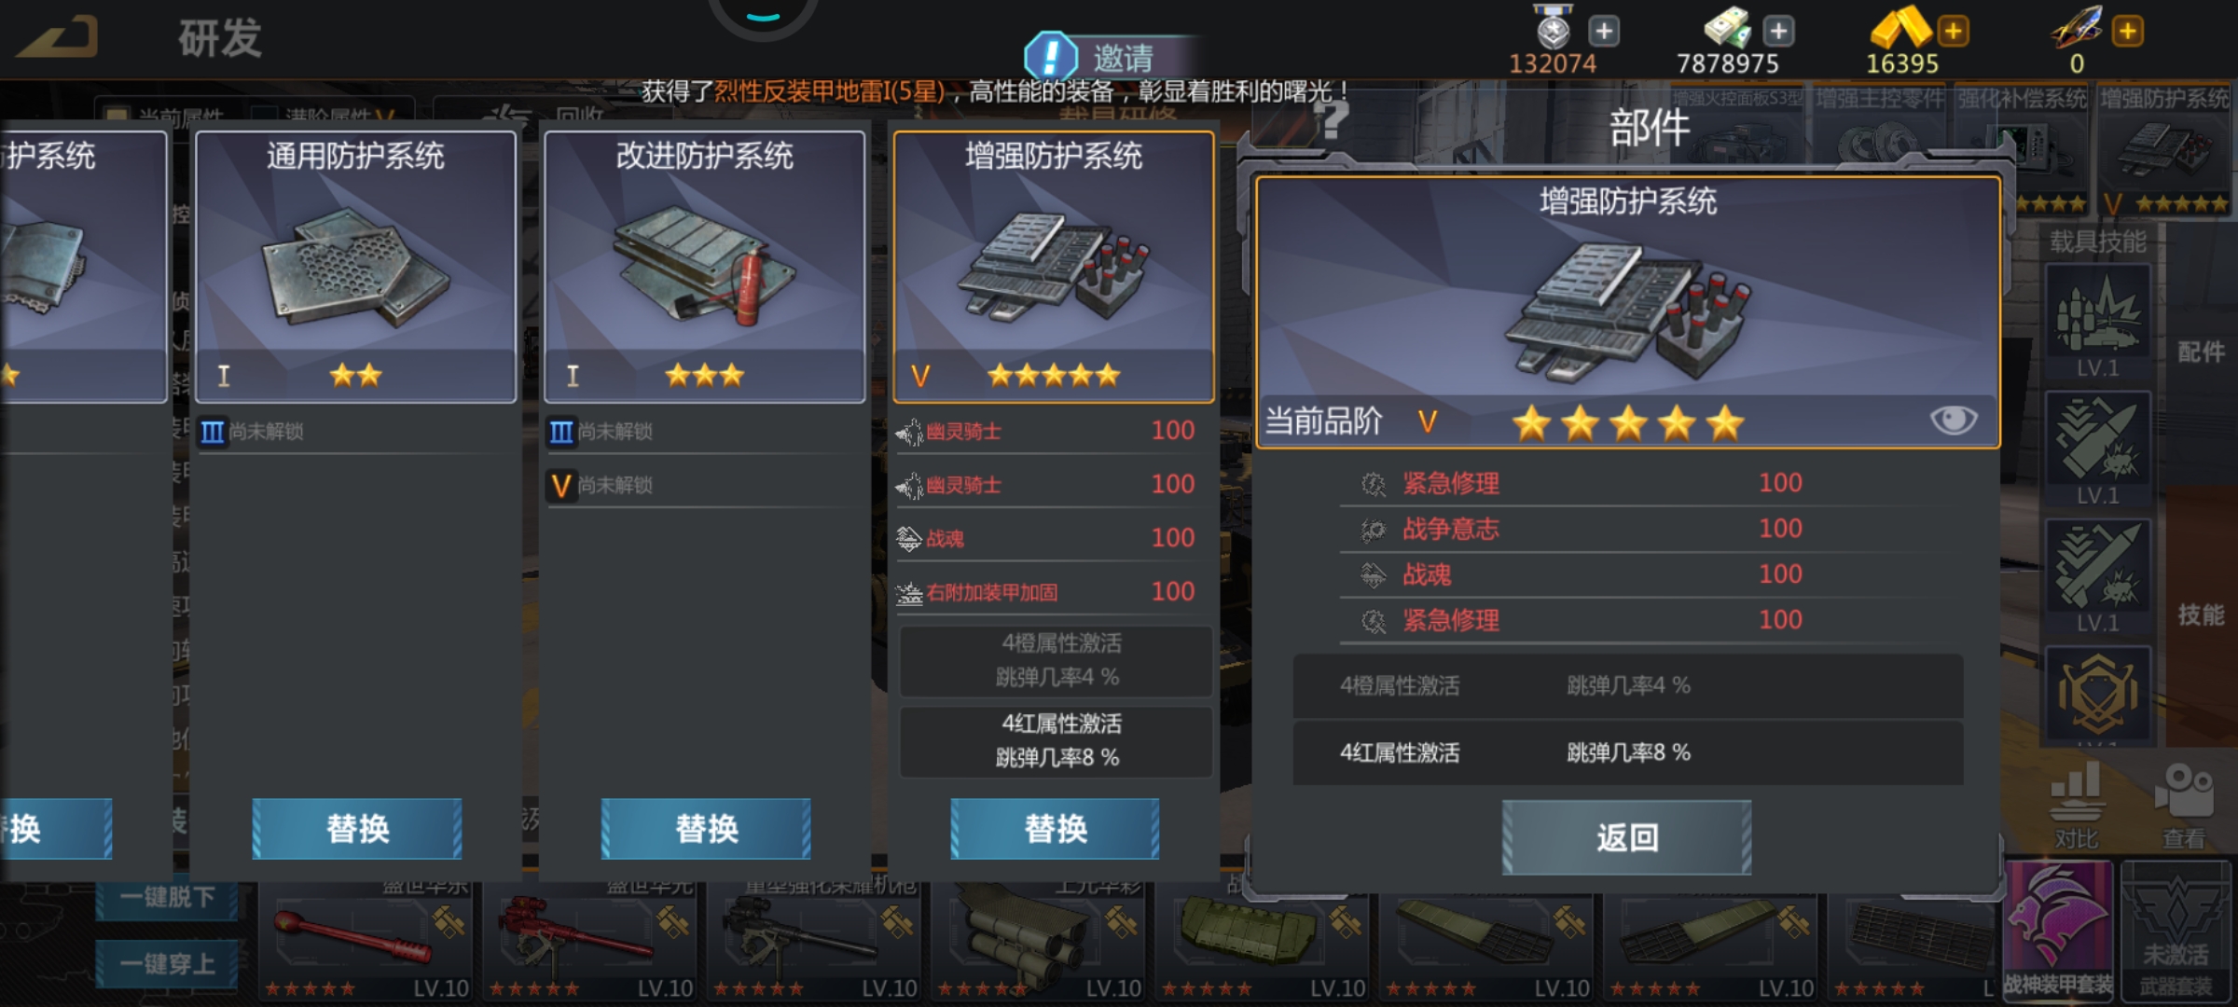Viewport: 2238px width, 1007px height.
Task: Click 返回 to close the parts panel
Action: click(1626, 837)
